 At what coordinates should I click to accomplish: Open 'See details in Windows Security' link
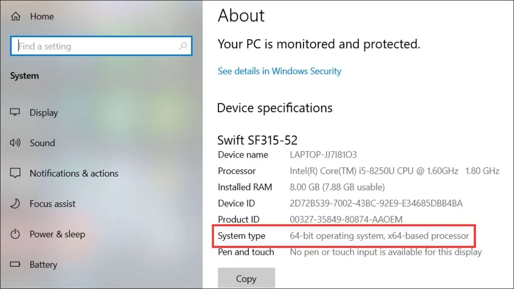click(x=279, y=71)
